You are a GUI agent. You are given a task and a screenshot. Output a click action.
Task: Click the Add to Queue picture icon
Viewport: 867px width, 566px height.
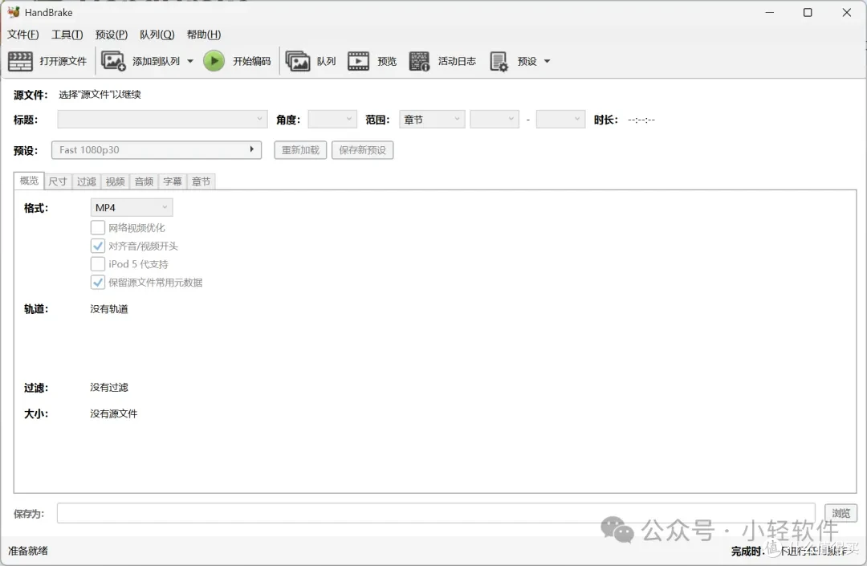point(113,61)
